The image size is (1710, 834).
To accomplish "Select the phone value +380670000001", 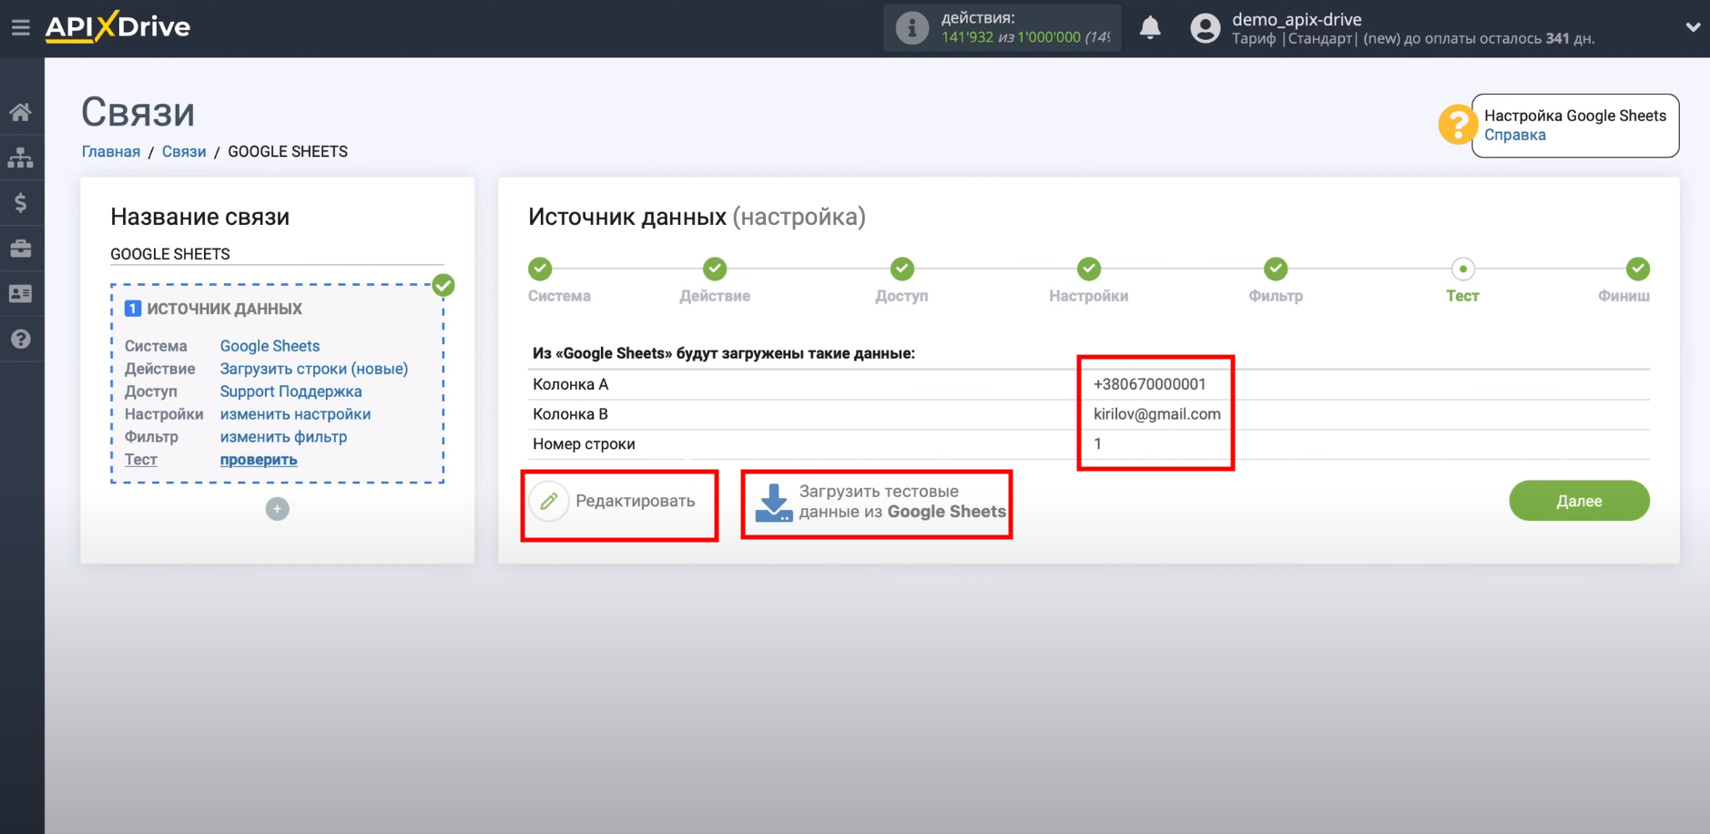I will tap(1149, 384).
